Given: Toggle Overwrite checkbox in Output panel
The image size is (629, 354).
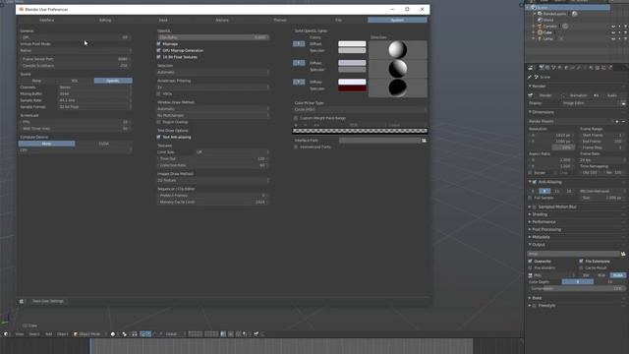Looking at the screenshot, I should click(x=531, y=262).
